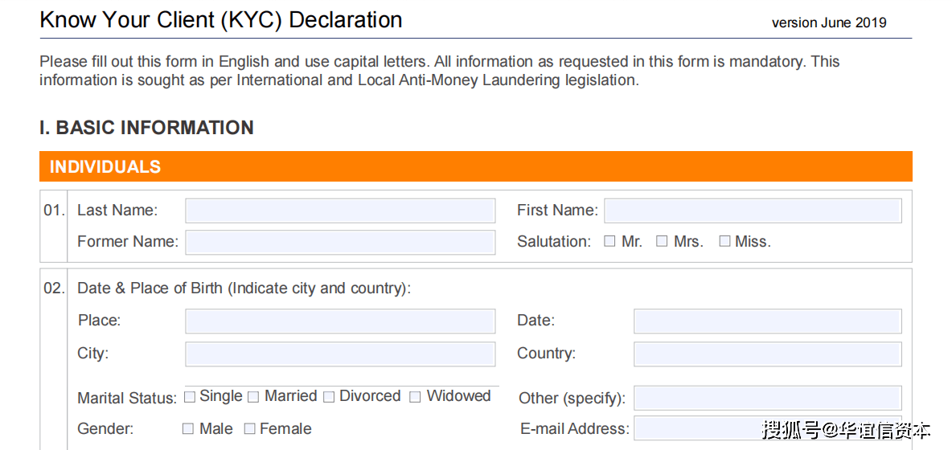Click into the Former Name field

(x=340, y=242)
